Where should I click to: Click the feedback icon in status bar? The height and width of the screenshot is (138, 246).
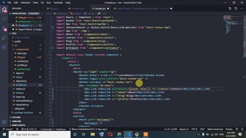(x=237, y=129)
